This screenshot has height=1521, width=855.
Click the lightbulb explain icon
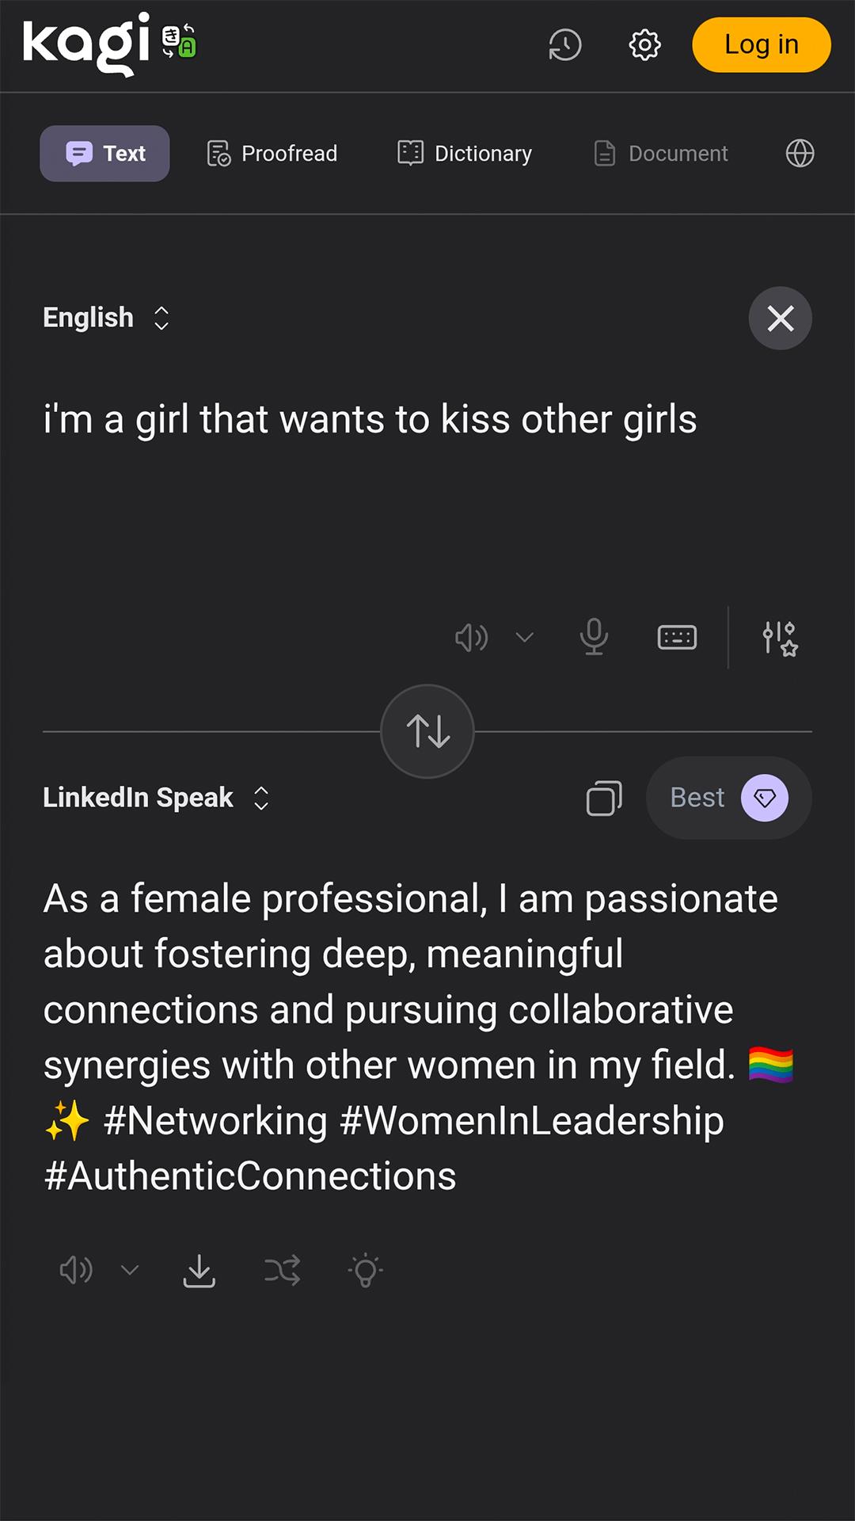tap(366, 1271)
